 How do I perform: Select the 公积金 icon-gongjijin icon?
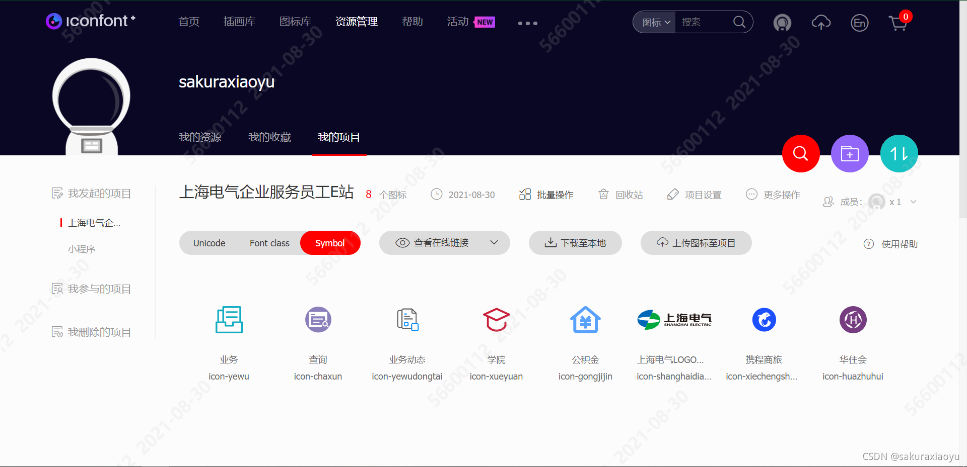(585, 320)
